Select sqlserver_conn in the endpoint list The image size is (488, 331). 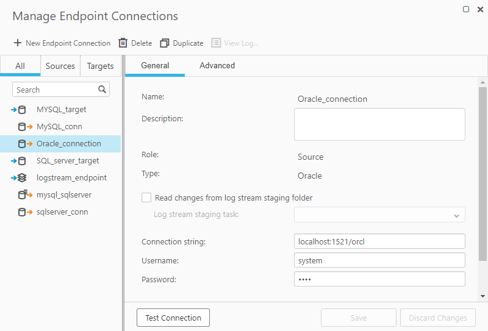(x=62, y=212)
